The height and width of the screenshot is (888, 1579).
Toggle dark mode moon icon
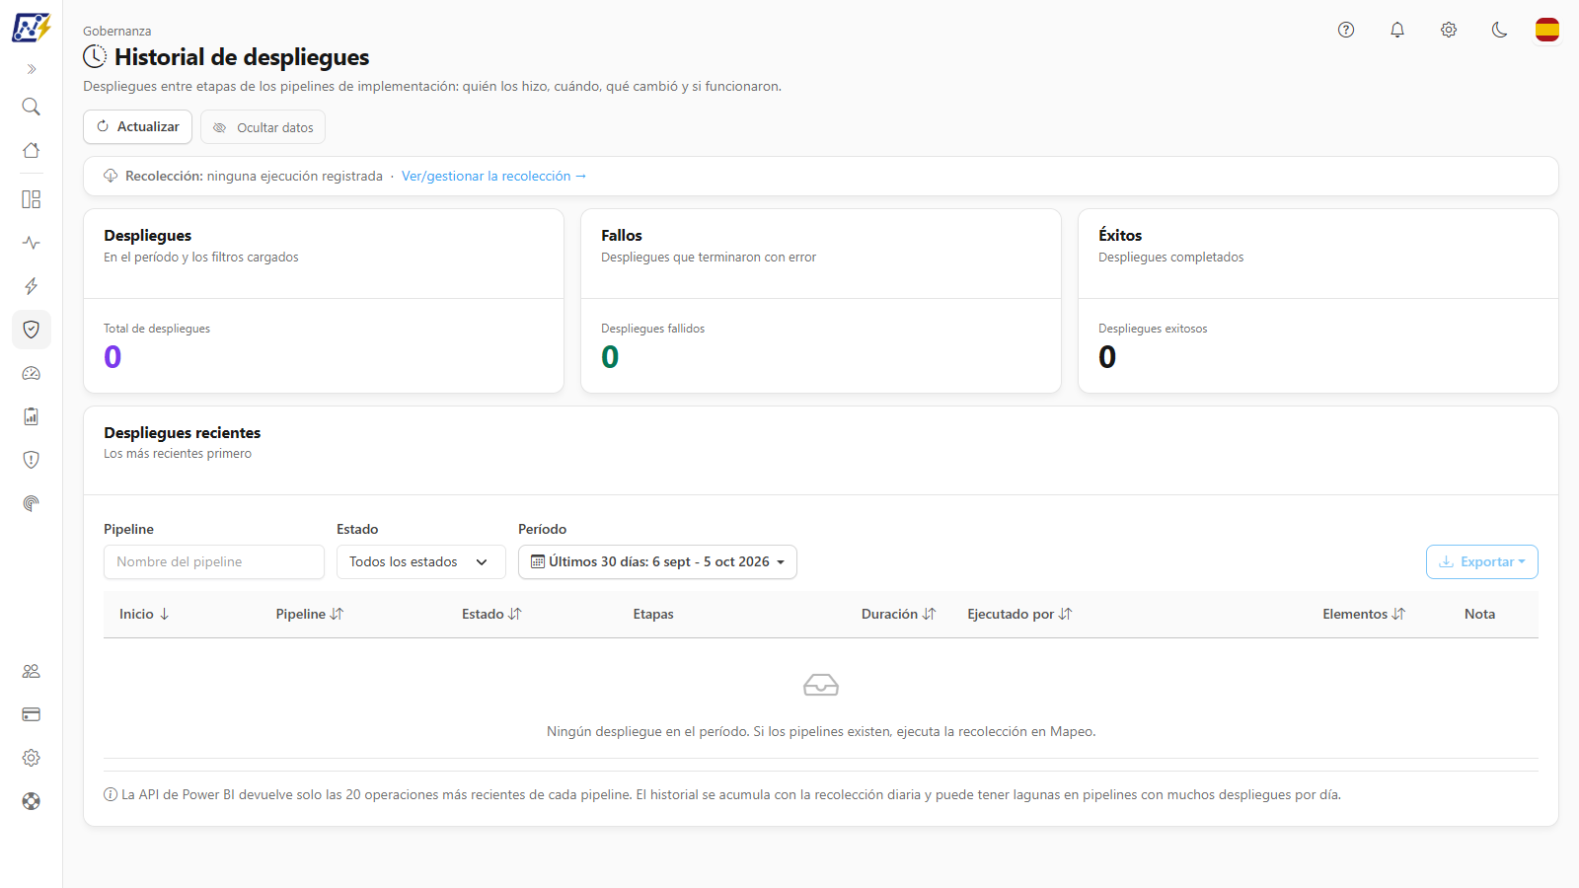coord(1500,30)
